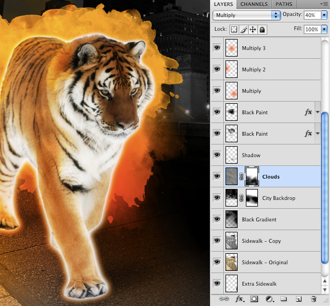Hide the Shadow layer
Viewport: 330px width, 306px height.
pyautogui.click(x=217, y=155)
